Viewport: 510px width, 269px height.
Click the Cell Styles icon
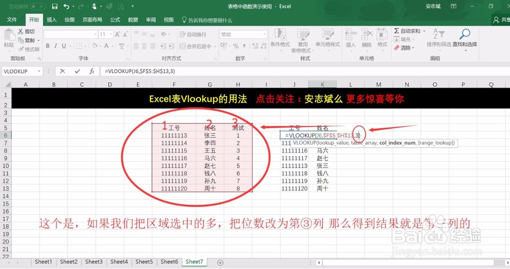coord(327,34)
